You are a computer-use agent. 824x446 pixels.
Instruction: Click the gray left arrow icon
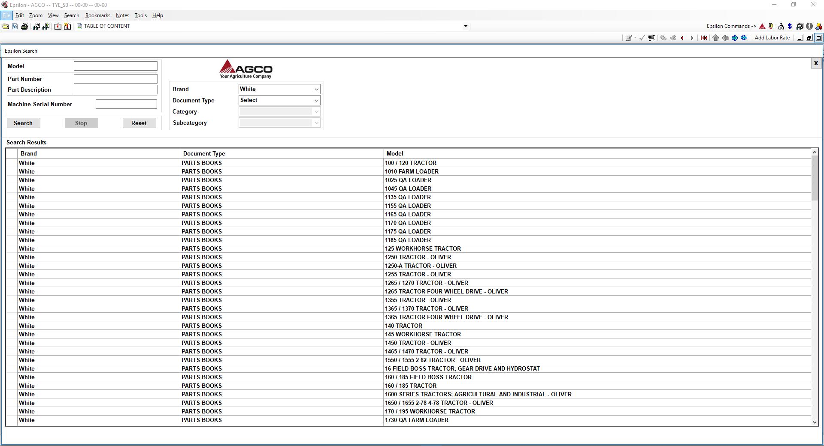click(725, 38)
